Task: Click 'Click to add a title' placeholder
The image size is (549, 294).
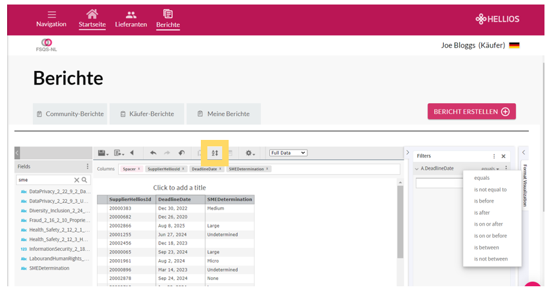Action: click(x=180, y=188)
